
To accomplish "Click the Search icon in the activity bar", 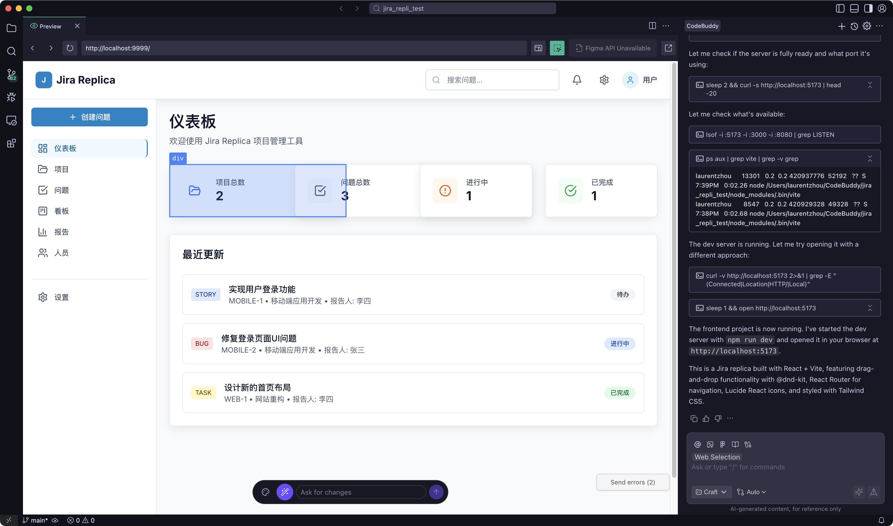I will [x=11, y=51].
